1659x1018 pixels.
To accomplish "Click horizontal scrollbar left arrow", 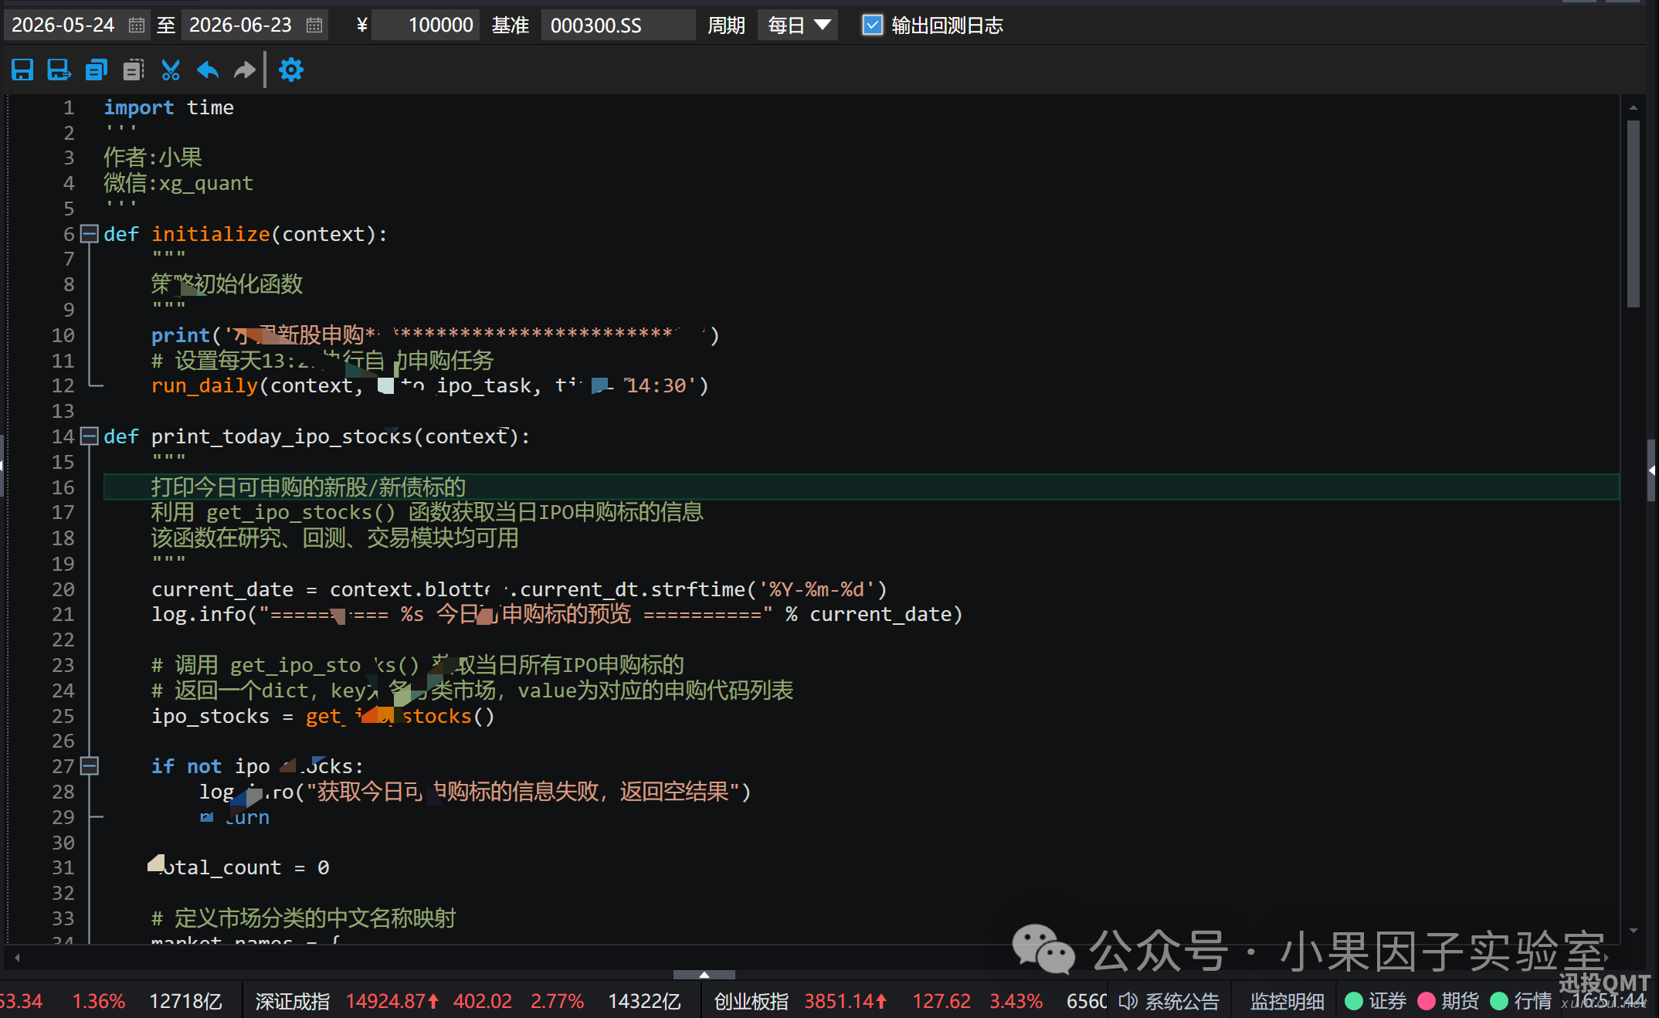I will pos(17,958).
